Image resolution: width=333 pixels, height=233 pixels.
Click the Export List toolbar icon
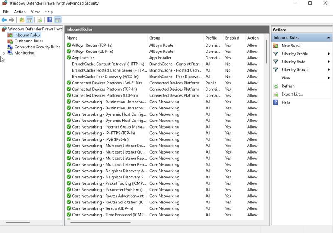[x=40, y=20]
